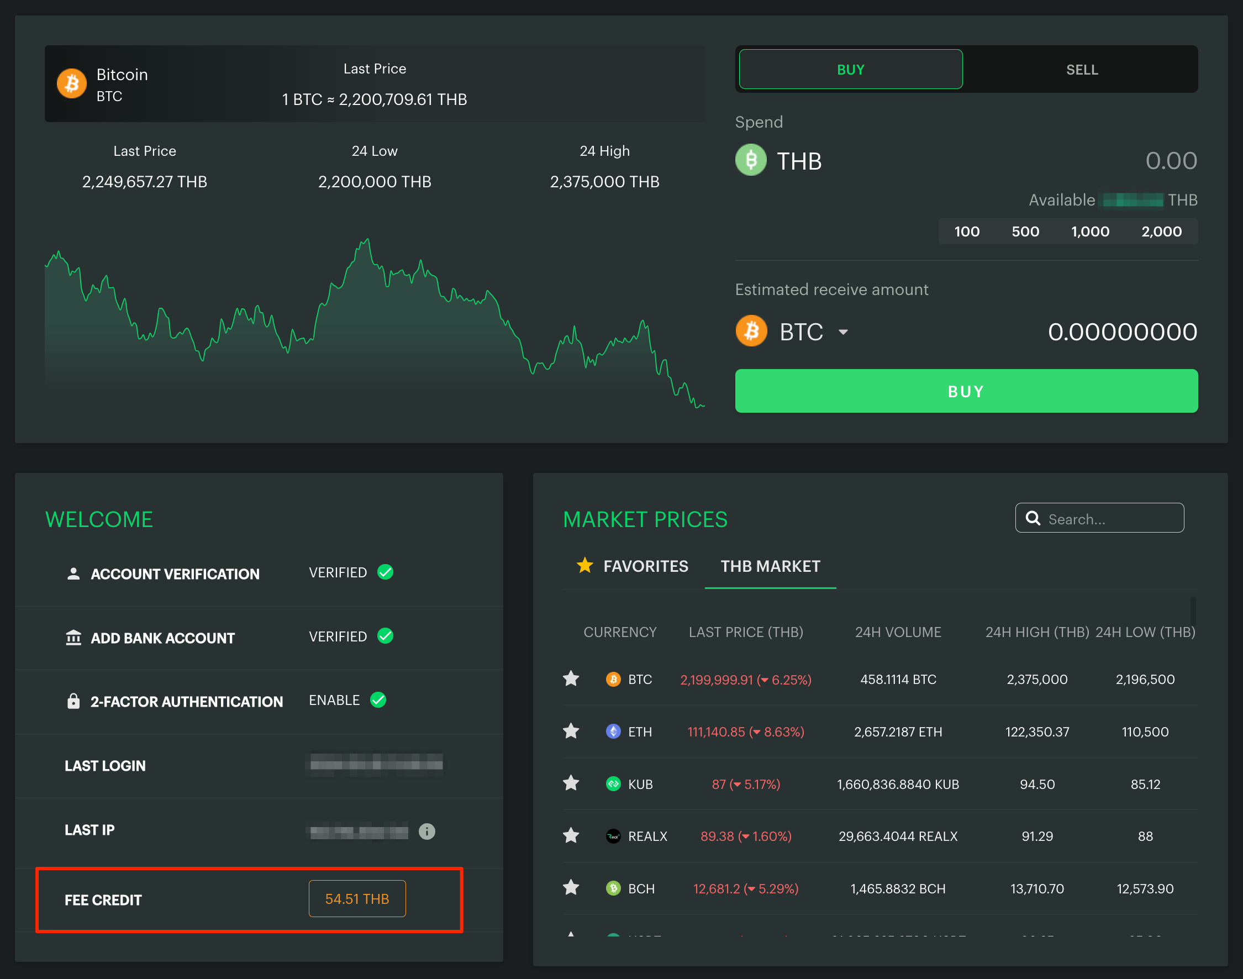Click the 54.51 THB fee credit button
The width and height of the screenshot is (1243, 979).
point(356,898)
